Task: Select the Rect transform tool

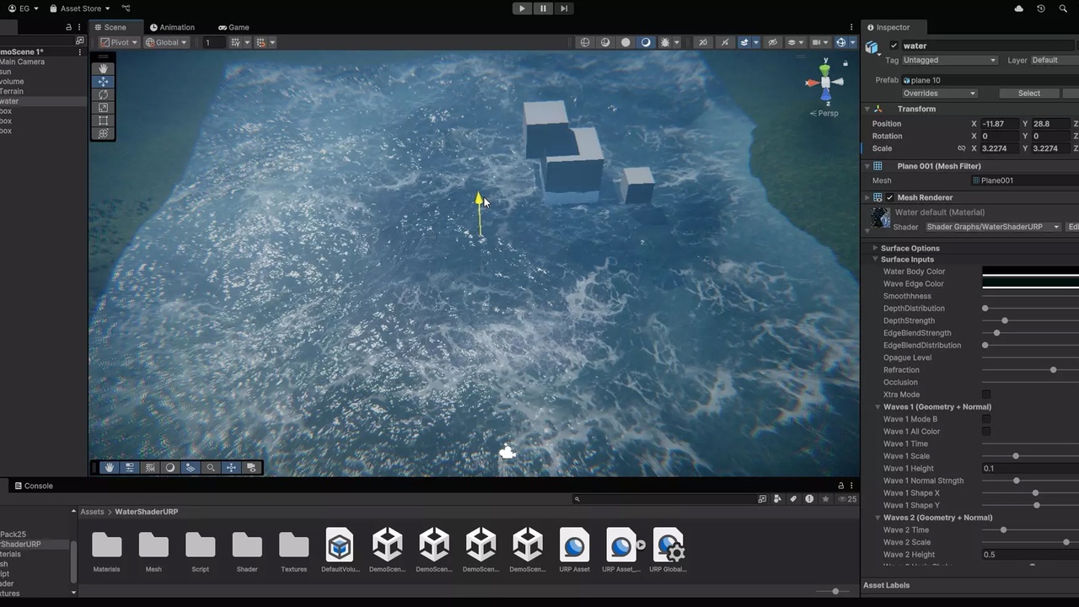Action: [103, 121]
